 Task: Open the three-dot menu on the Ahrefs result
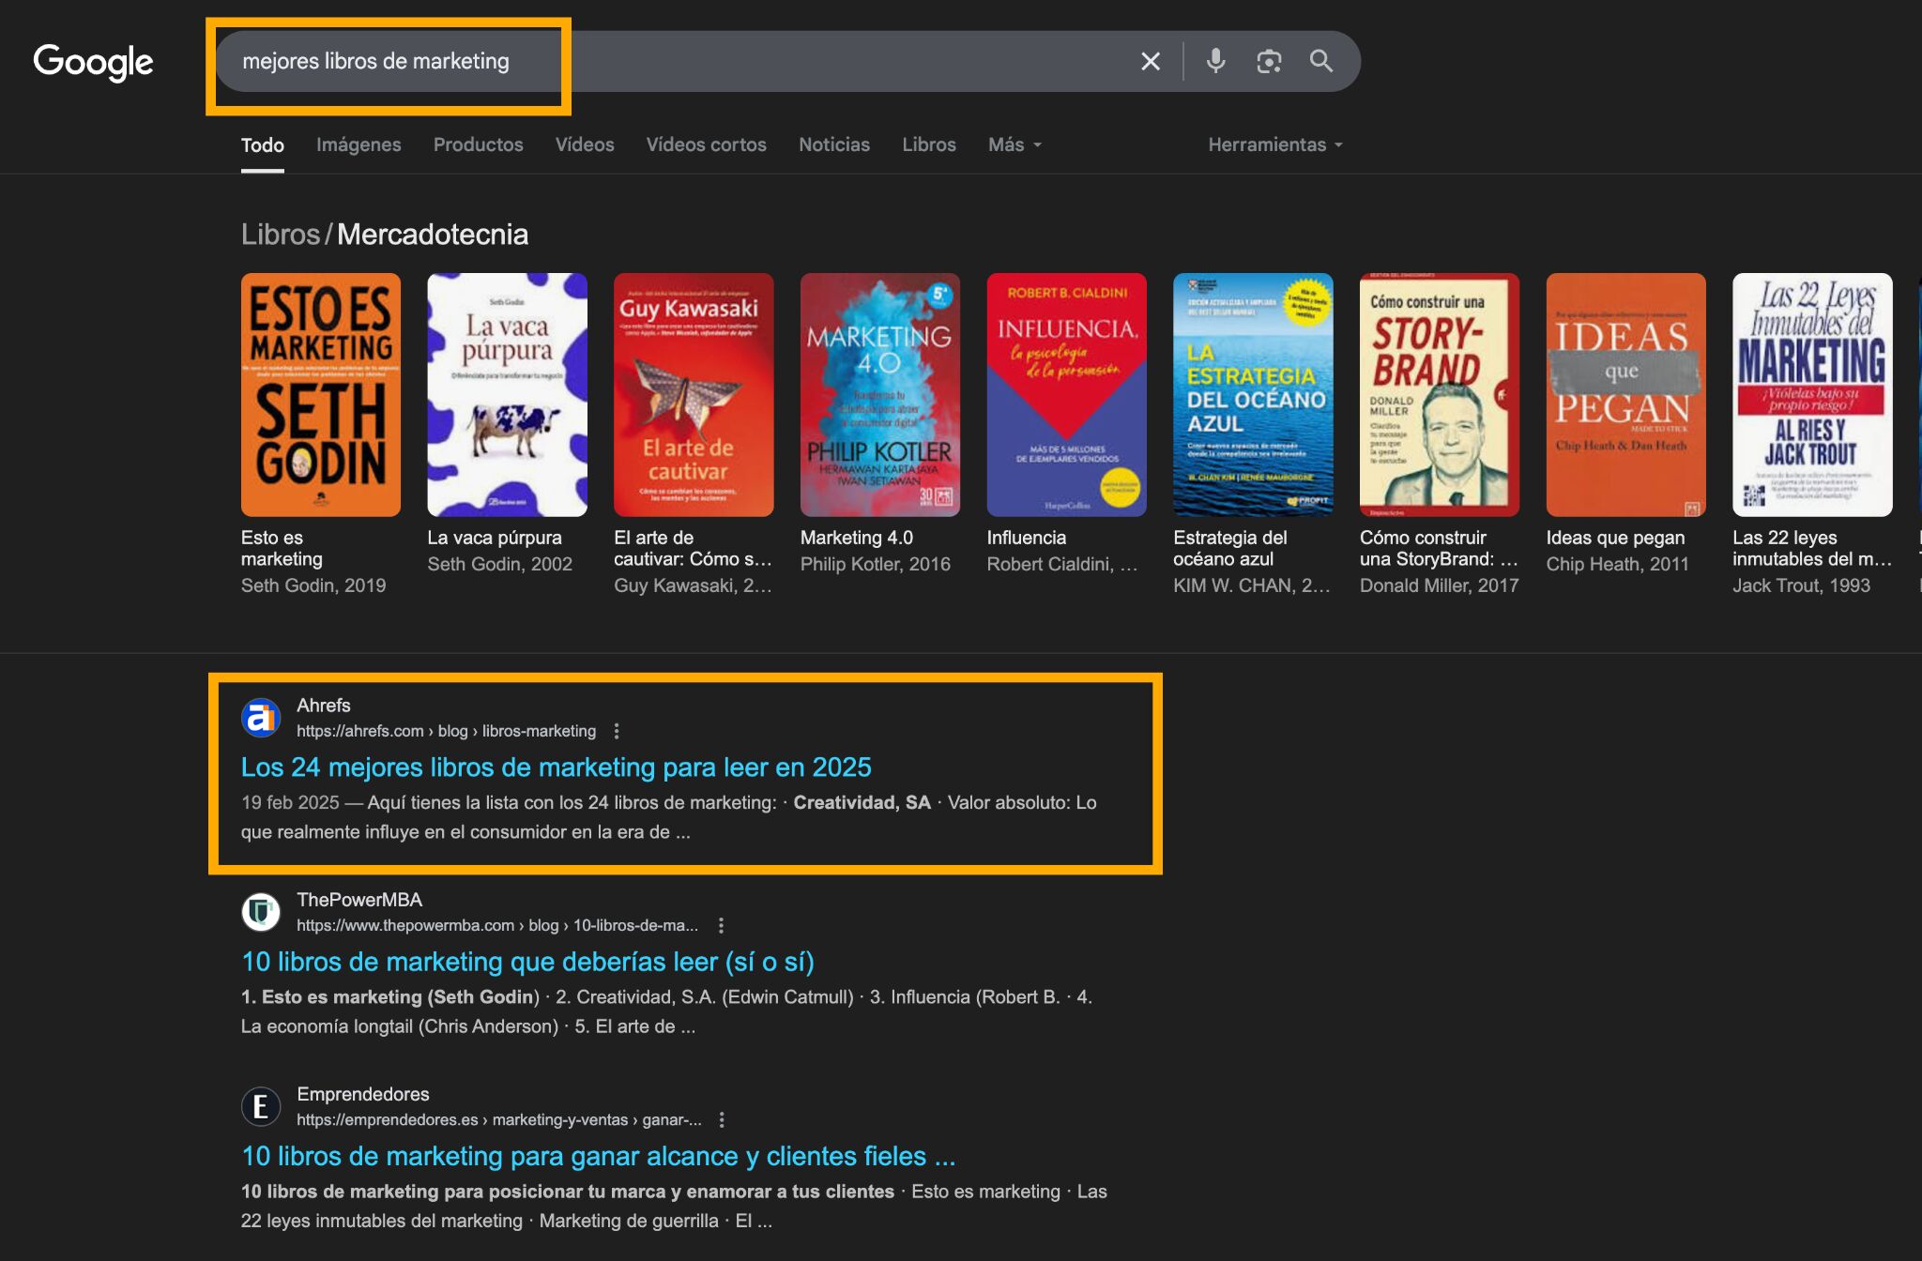click(617, 730)
